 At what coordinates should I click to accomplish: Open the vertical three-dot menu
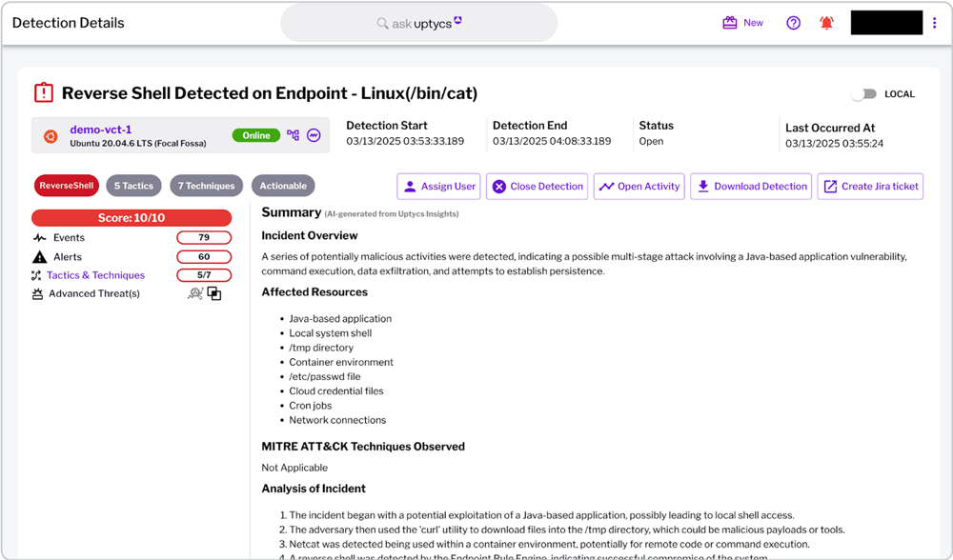[x=934, y=23]
